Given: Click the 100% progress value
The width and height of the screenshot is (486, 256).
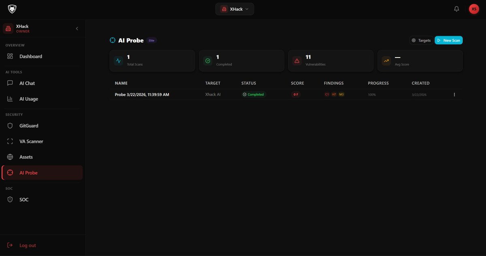Looking at the screenshot, I should [372, 95].
